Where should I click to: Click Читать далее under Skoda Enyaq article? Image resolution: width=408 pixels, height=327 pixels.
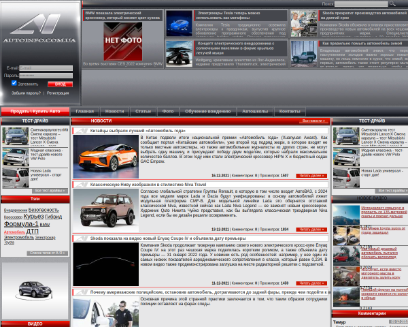point(311,283)
